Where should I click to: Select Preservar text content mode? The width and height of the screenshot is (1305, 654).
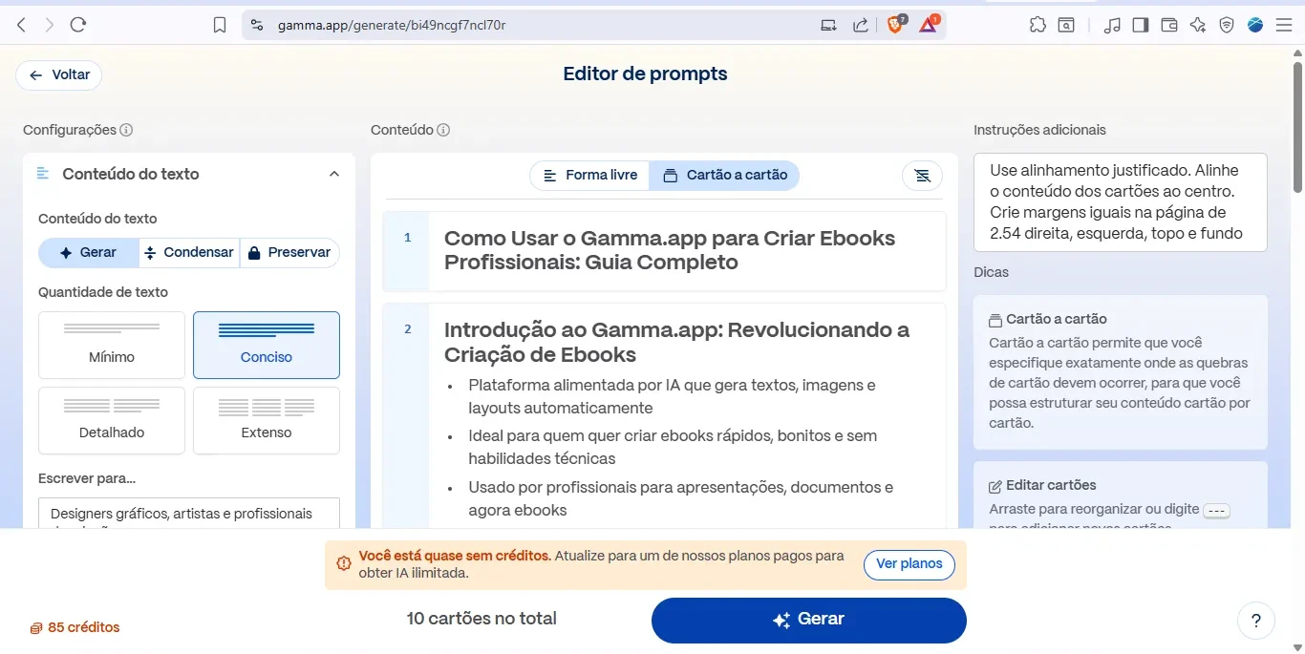click(x=289, y=252)
